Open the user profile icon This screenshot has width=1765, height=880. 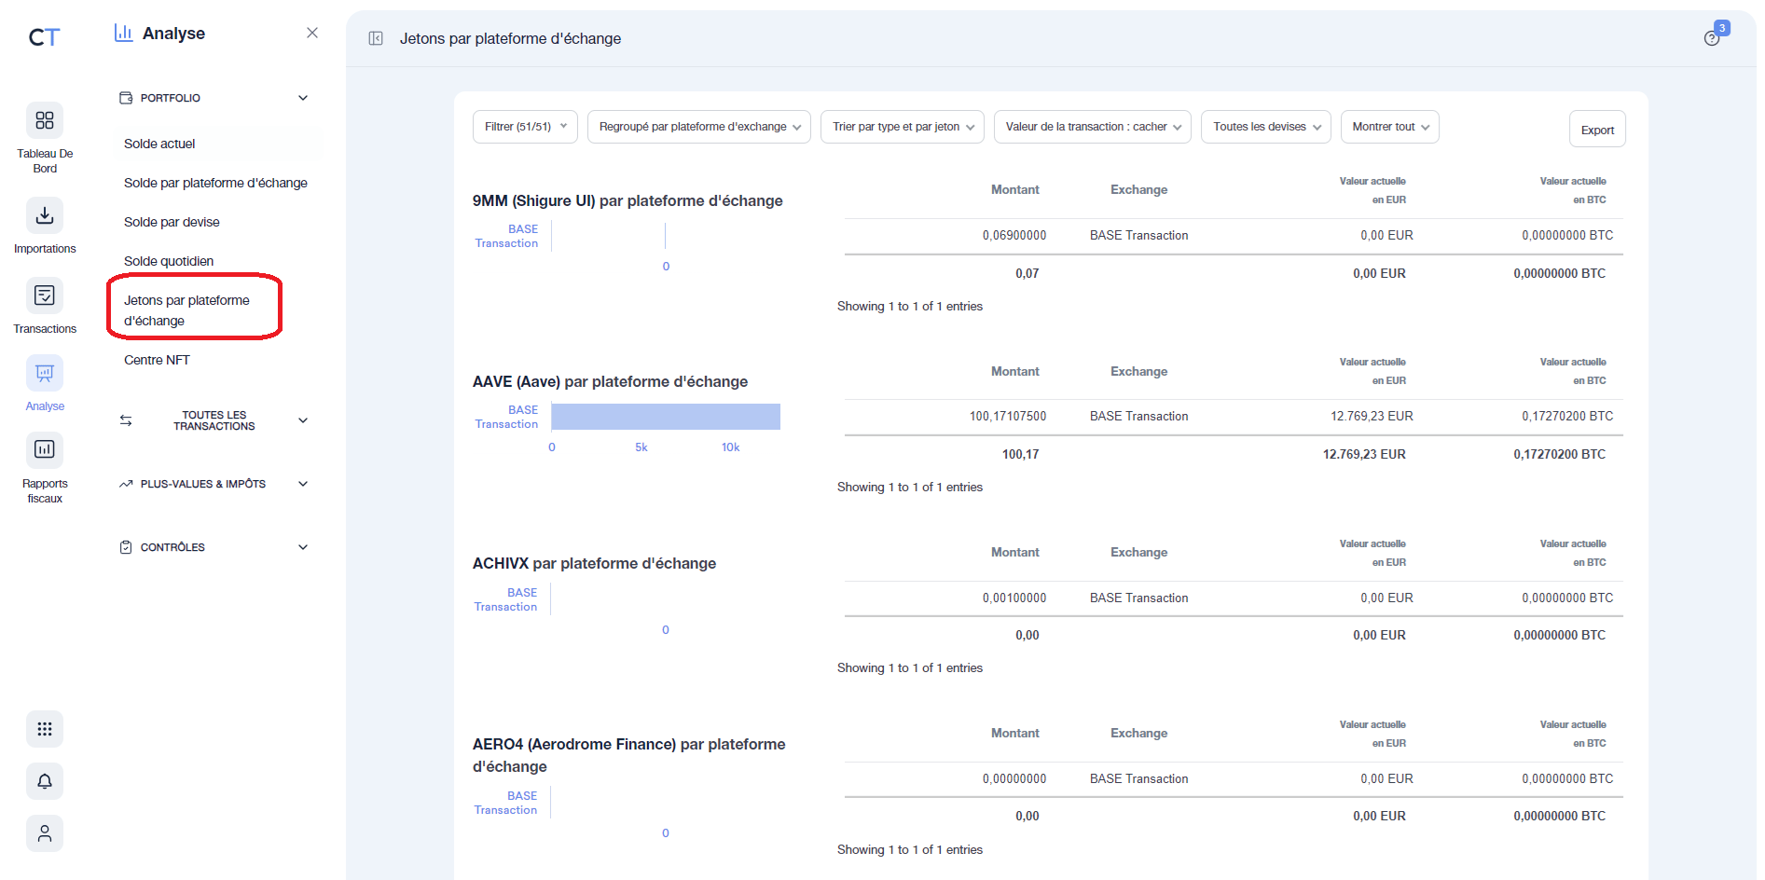point(44,833)
